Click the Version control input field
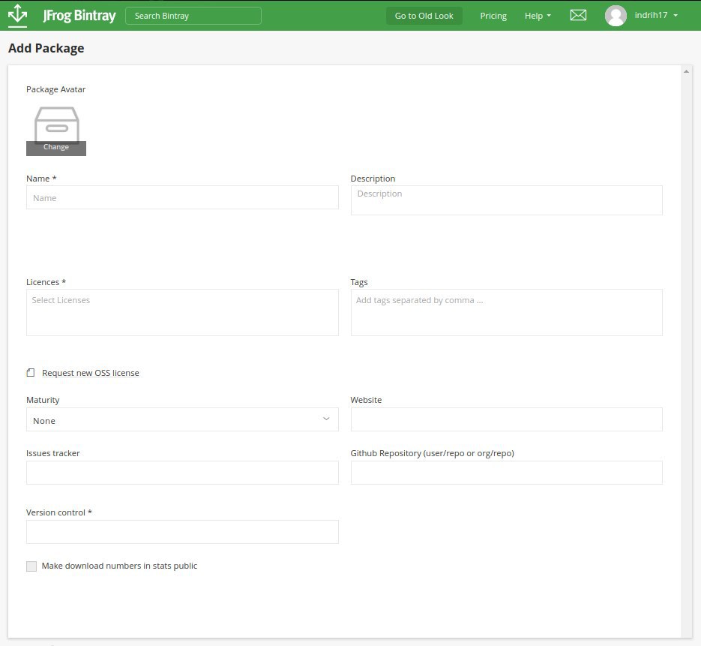This screenshot has height=646, width=701. (182, 532)
